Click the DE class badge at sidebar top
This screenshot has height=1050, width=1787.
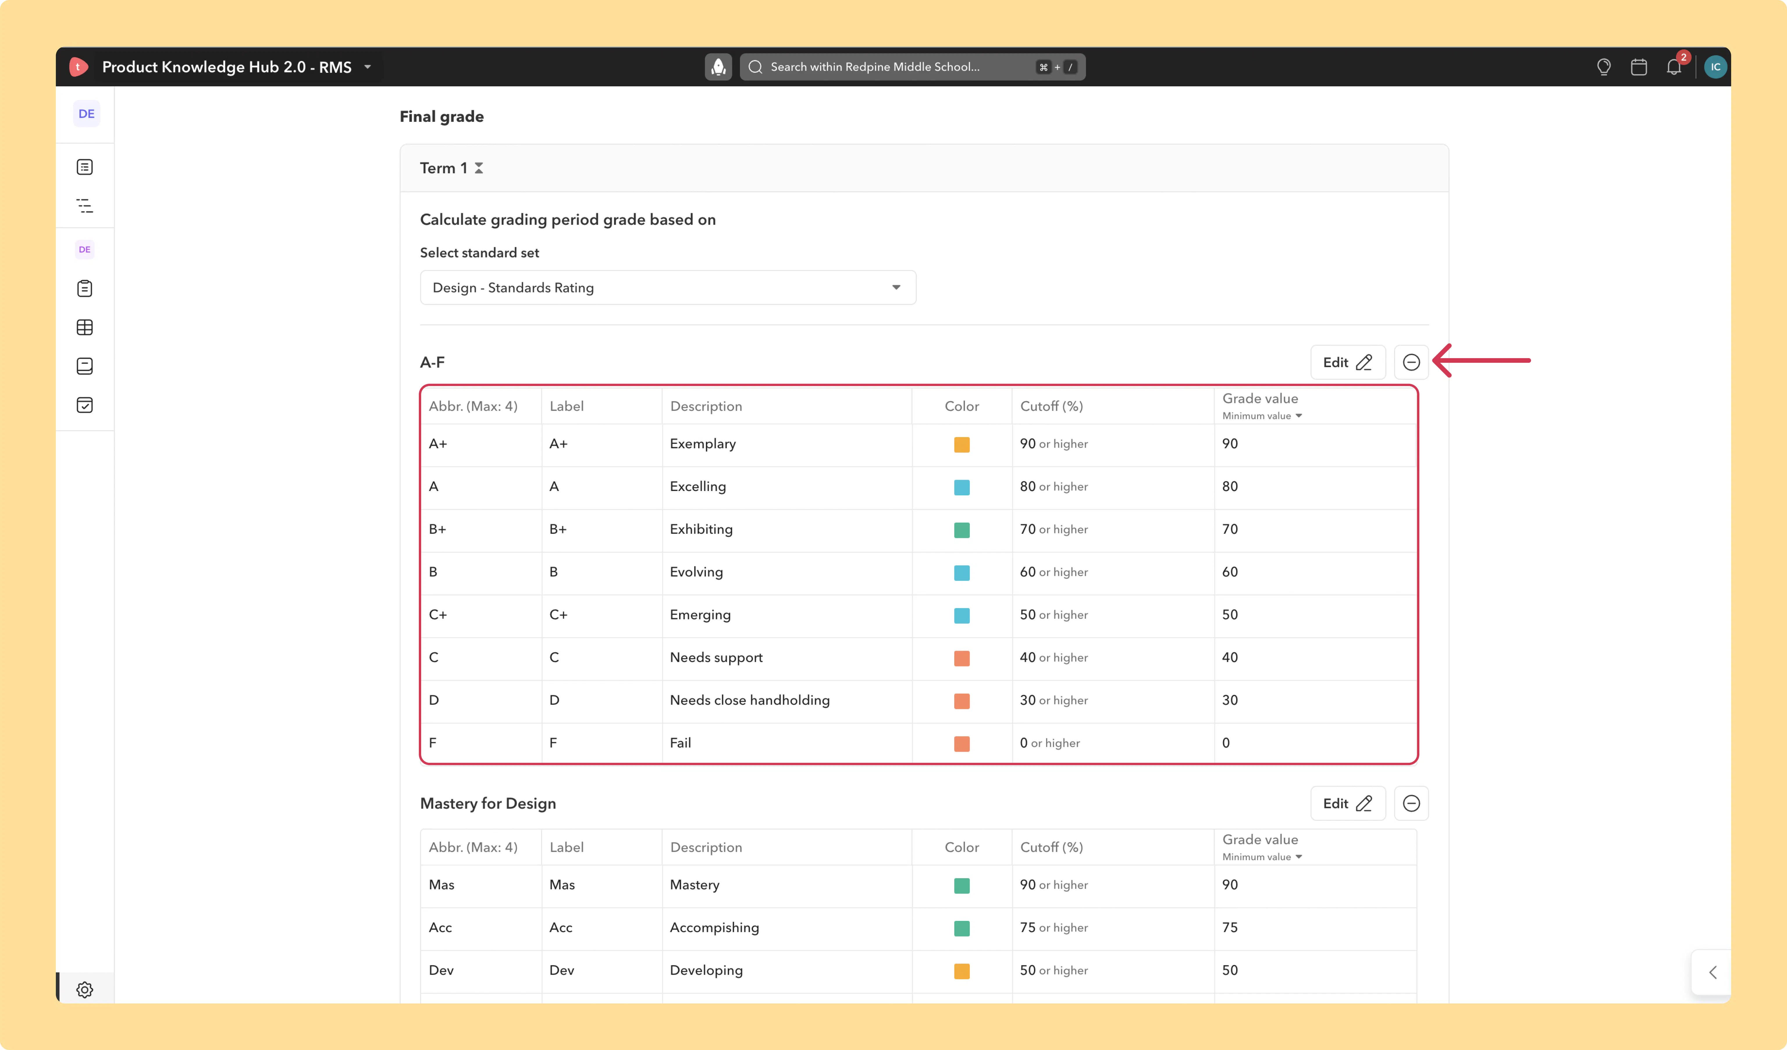tap(86, 113)
